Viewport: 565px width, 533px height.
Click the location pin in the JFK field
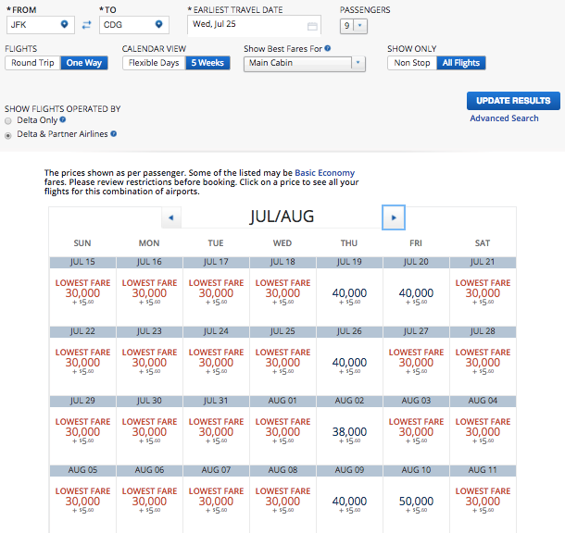click(64, 24)
